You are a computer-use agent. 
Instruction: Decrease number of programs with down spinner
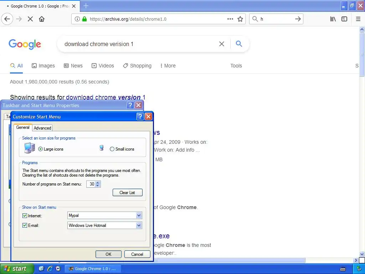98,186
